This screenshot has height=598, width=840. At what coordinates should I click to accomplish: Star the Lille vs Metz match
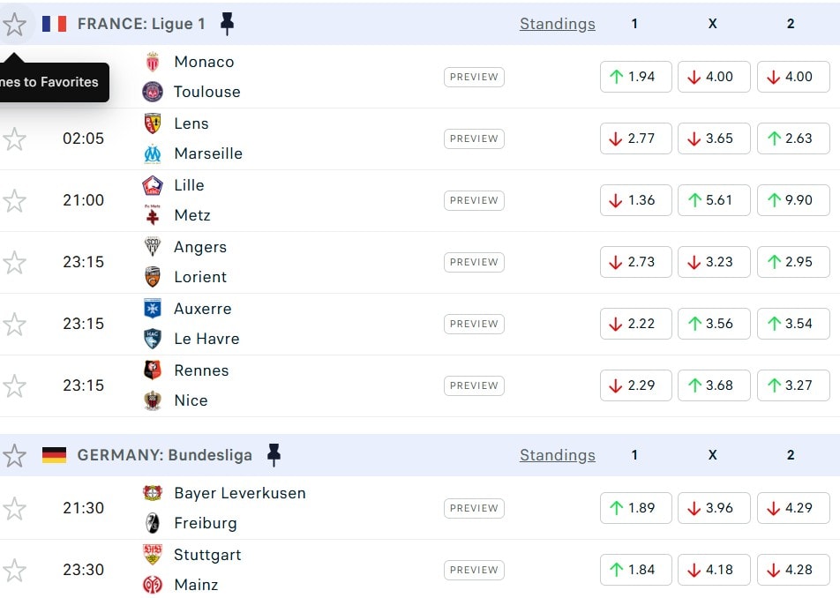14,200
